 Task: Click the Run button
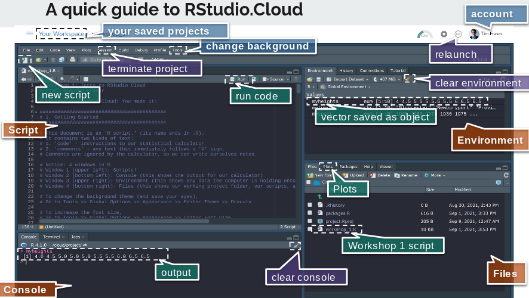pos(238,79)
